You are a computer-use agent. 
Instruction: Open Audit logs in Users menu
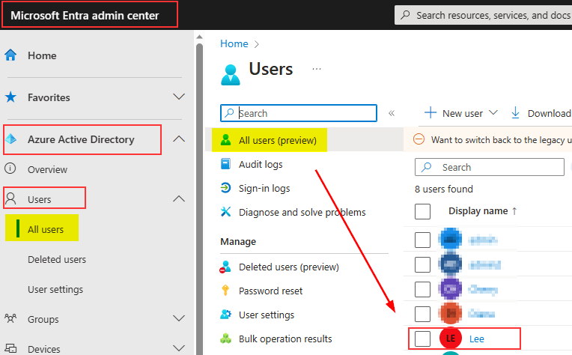coord(260,164)
